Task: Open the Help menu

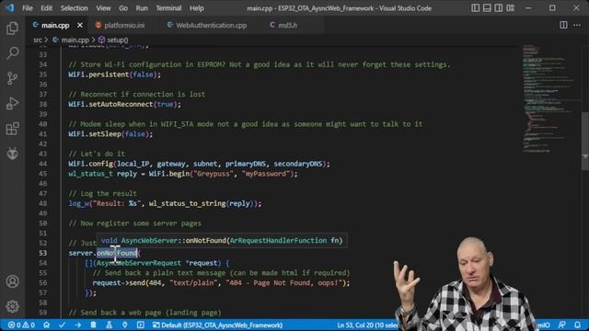Action: click(197, 8)
